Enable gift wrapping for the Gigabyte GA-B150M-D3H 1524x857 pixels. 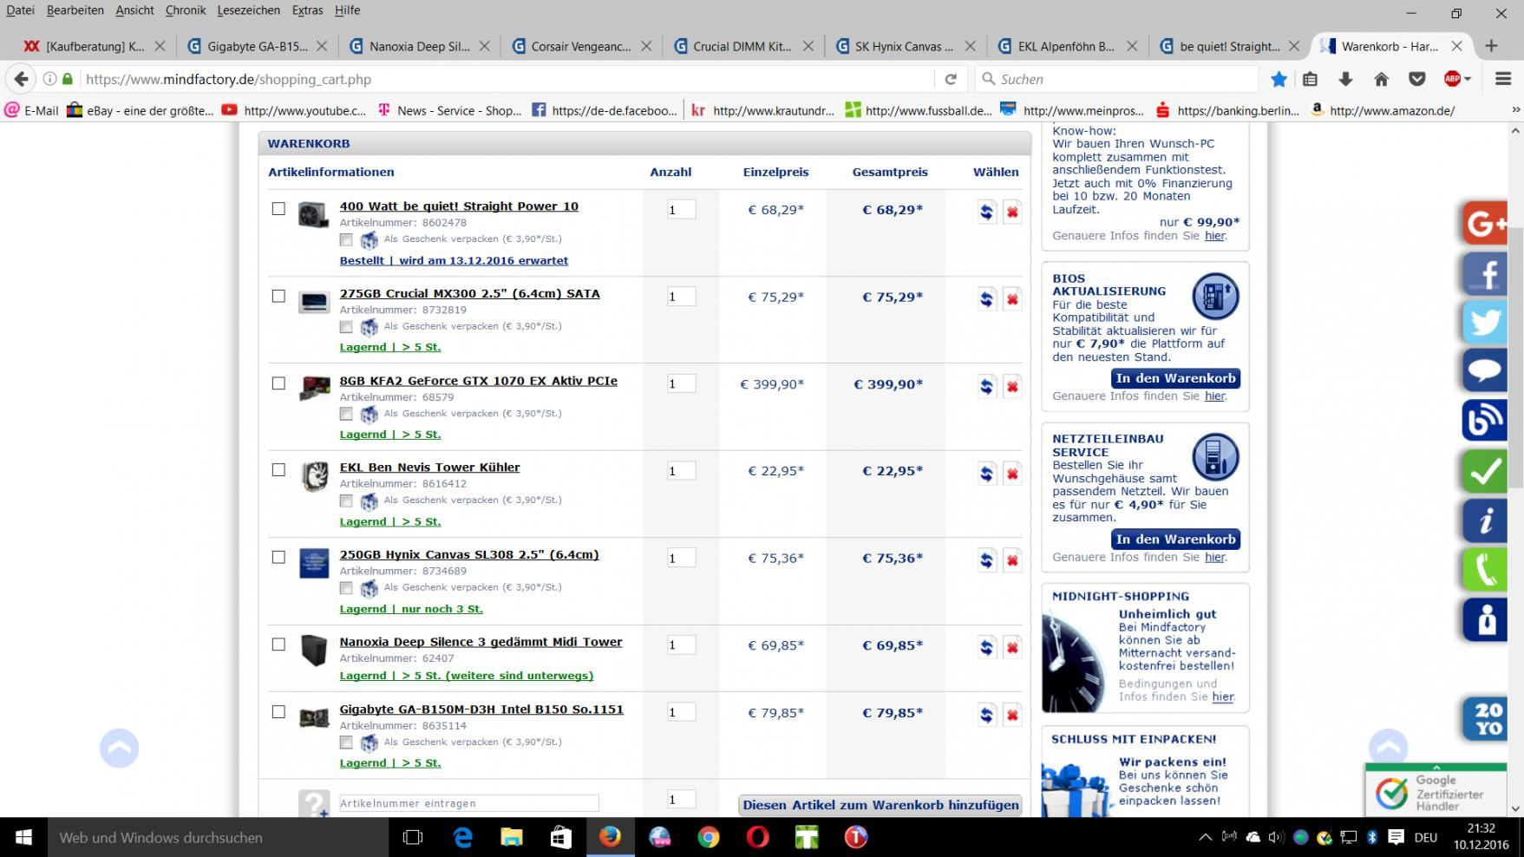pos(346,743)
